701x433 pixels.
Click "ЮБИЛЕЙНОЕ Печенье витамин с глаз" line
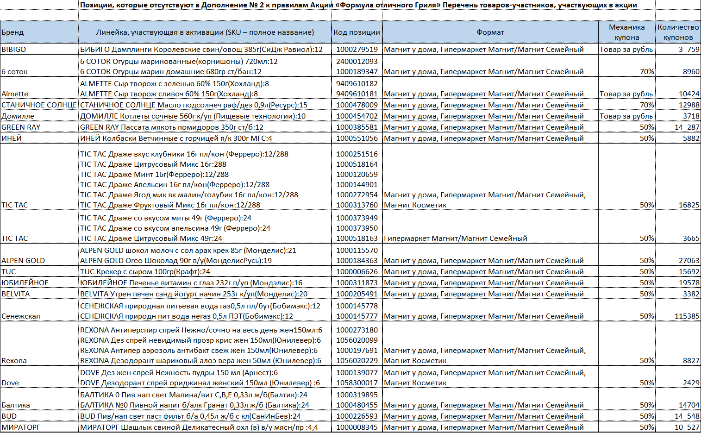[x=191, y=282]
